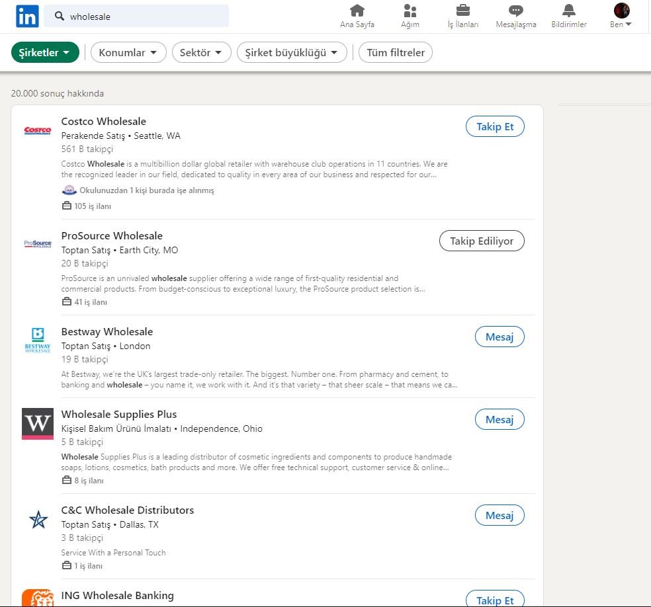The width and height of the screenshot is (651, 607).
Task: Open C&C Wholesale Distributors title link
Action: 128,510
